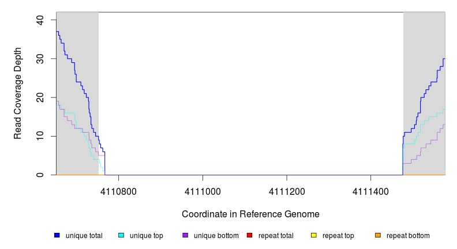
Task: Click the "Read Coverage Depth" y-axis title
Action: 18,93
